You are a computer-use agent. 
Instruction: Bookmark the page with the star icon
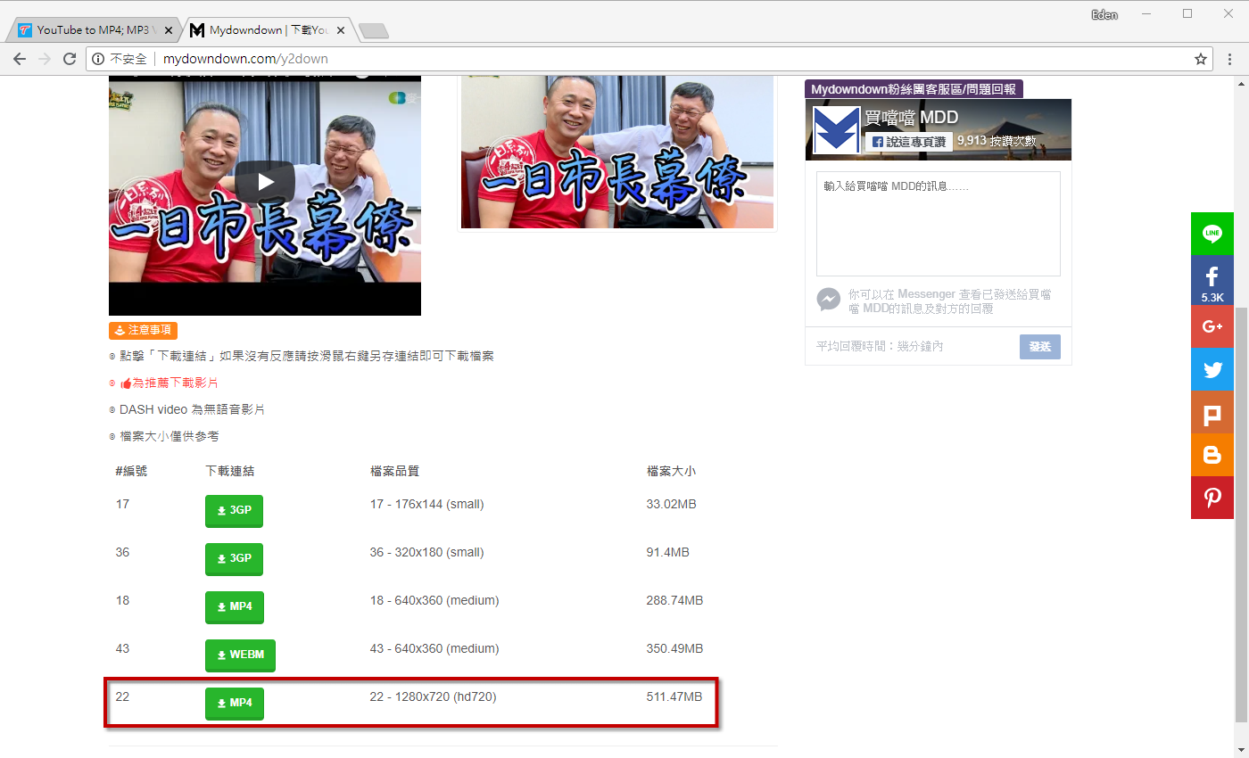[1201, 59]
